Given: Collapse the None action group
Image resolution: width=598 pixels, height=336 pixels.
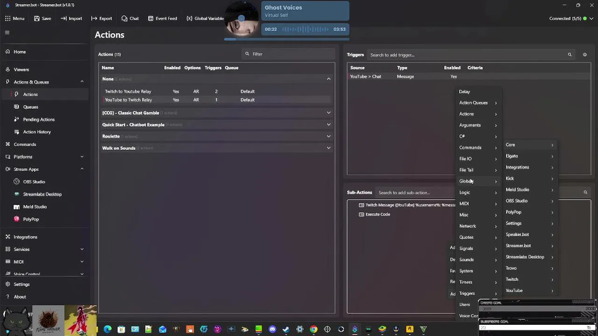Looking at the screenshot, I should point(328,79).
